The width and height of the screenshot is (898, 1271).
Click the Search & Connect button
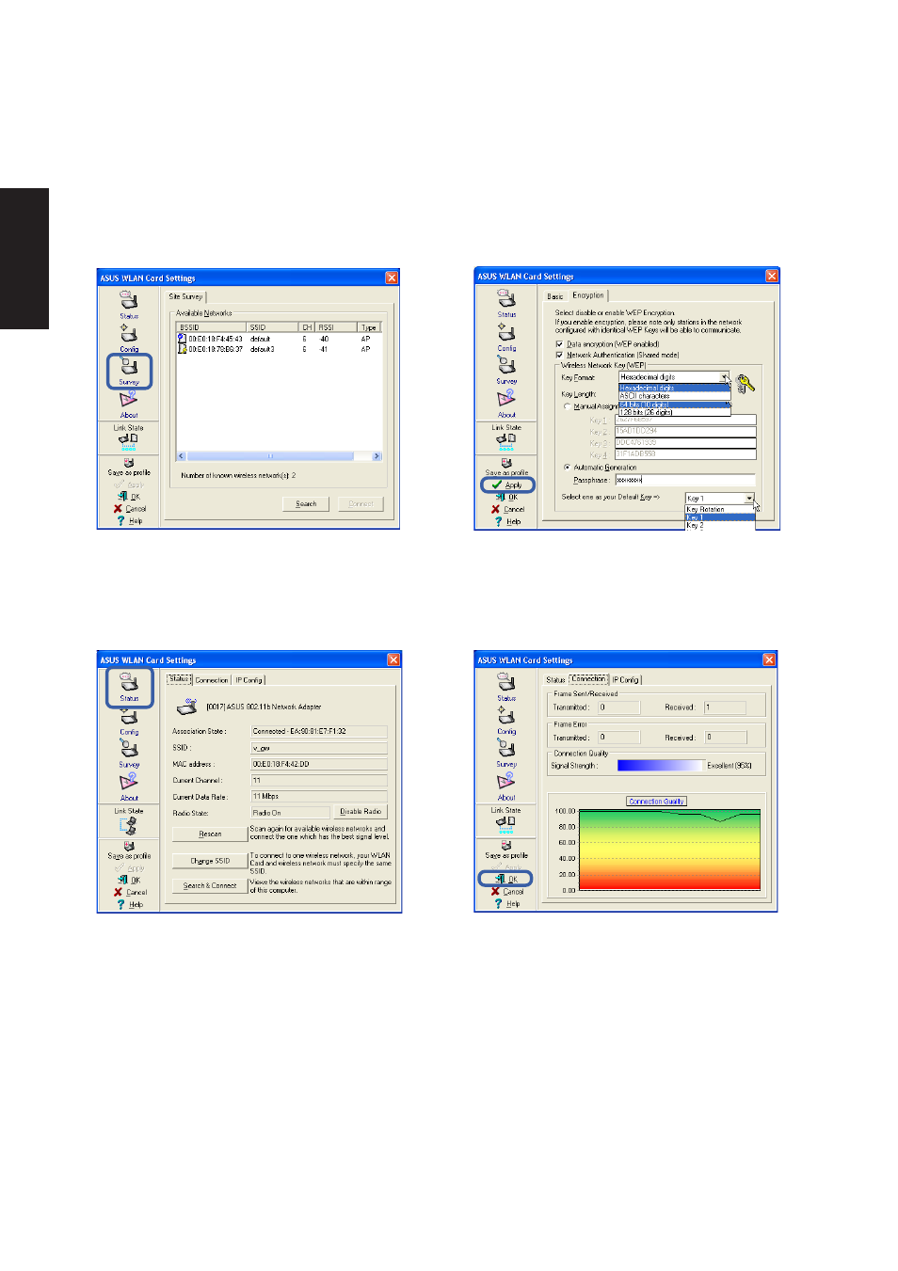coord(210,886)
